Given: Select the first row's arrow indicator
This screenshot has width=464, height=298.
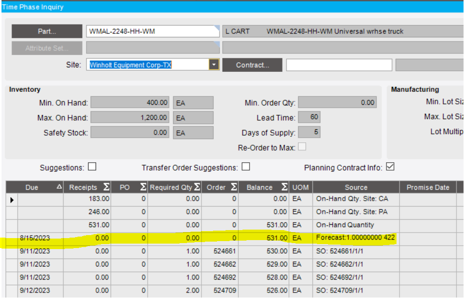Looking at the screenshot, I should pyautogui.click(x=12, y=200).
